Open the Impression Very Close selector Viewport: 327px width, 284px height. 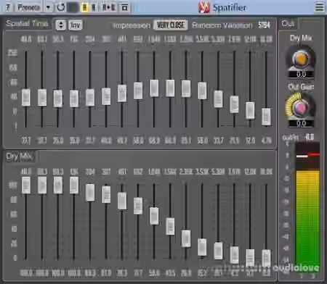click(x=171, y=25)
